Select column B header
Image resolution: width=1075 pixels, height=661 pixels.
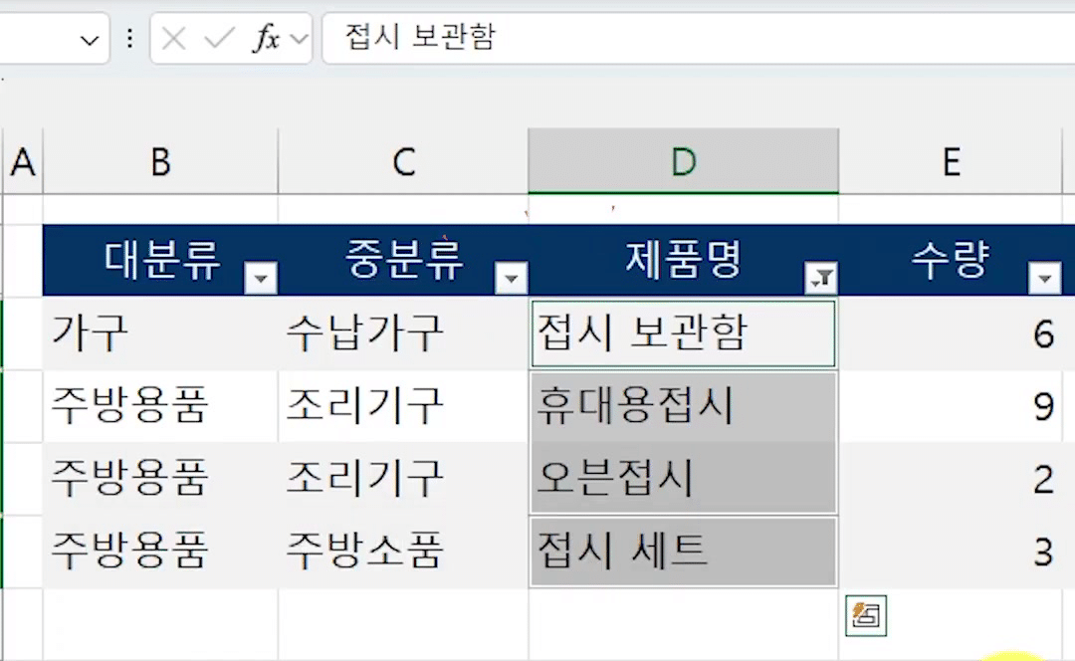pyautogui.click(x=160, y=162)
